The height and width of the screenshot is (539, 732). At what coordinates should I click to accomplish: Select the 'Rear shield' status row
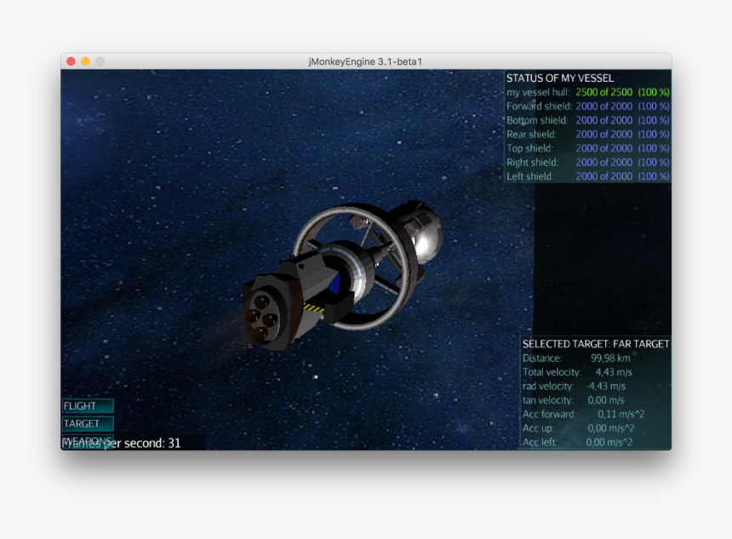pos(588,134)
